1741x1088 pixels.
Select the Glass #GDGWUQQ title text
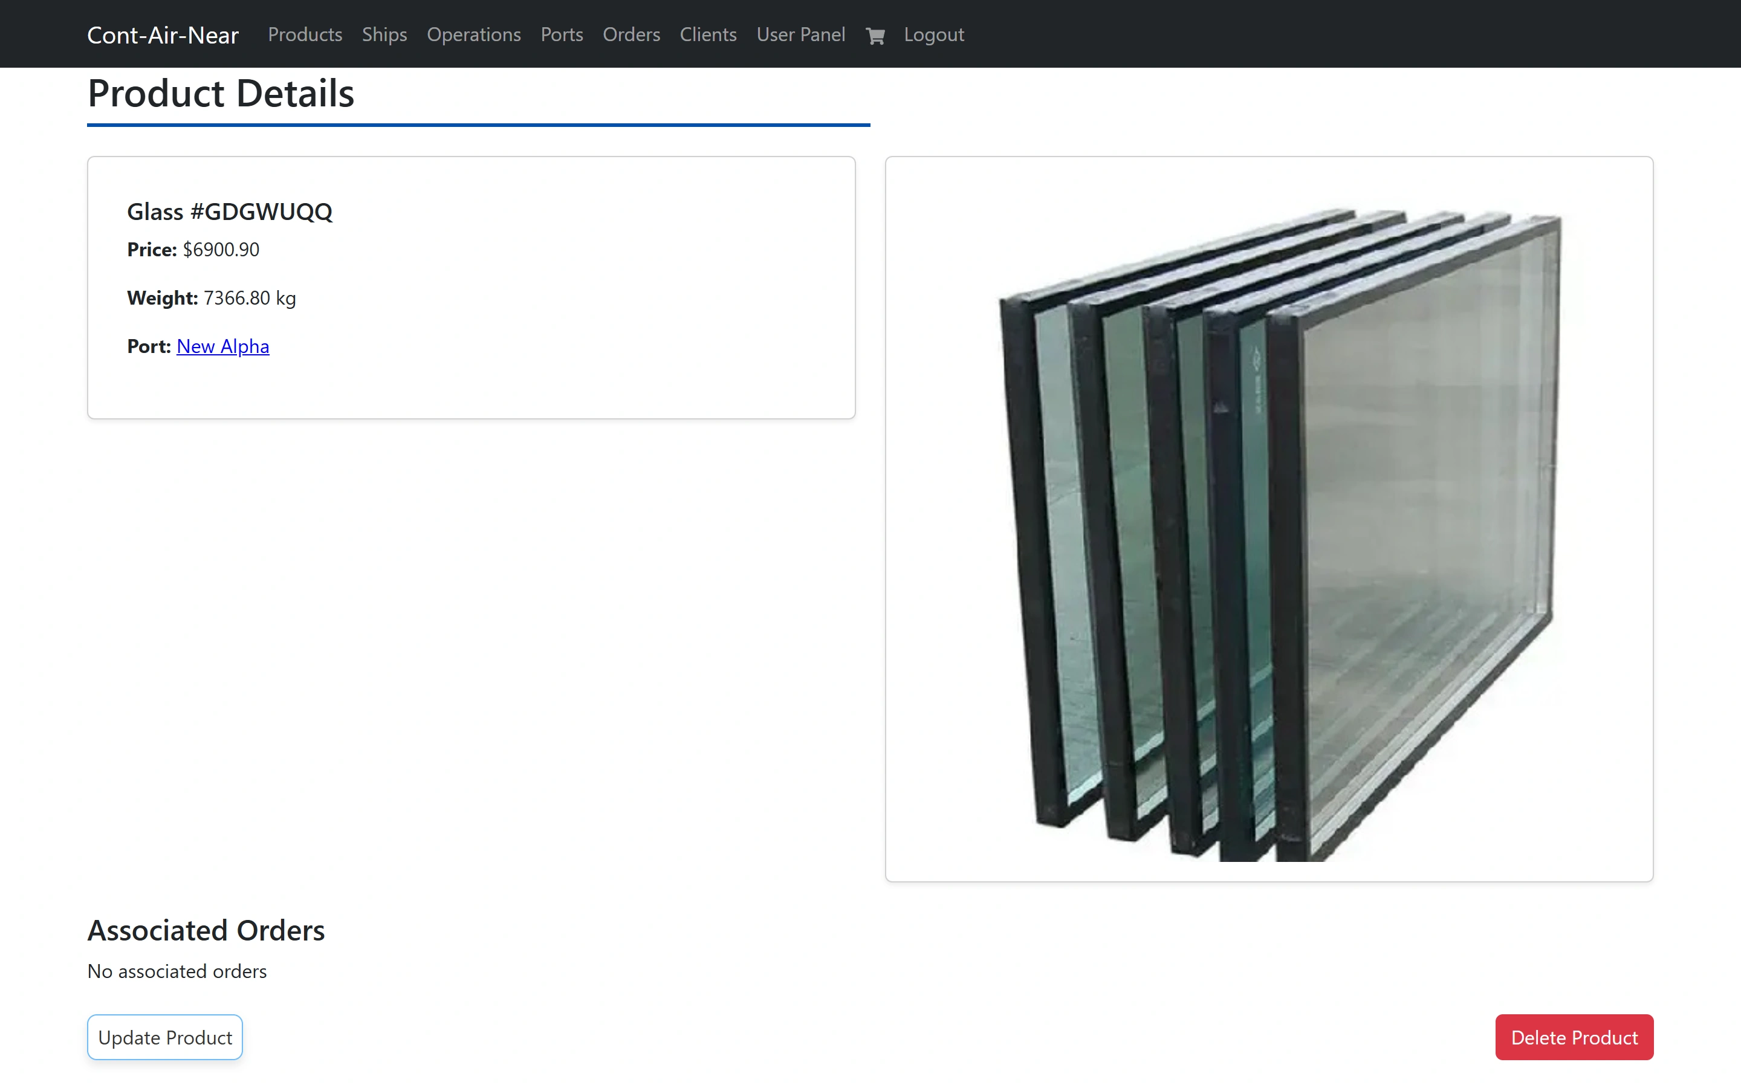click(x=230, y=212)
